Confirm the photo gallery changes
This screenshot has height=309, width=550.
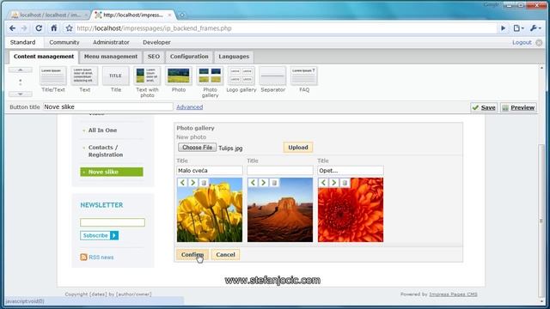192,255
